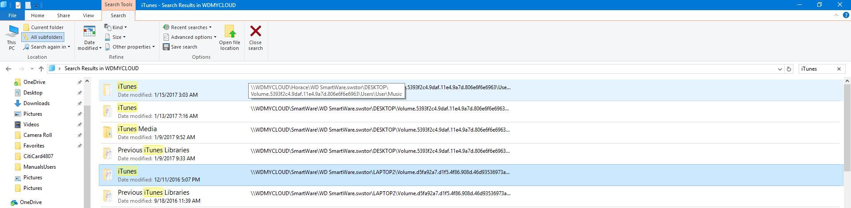Expand the Size filter dropdown
The height and width of the screenshot is (208, 851).
click(x=115, y=37)
